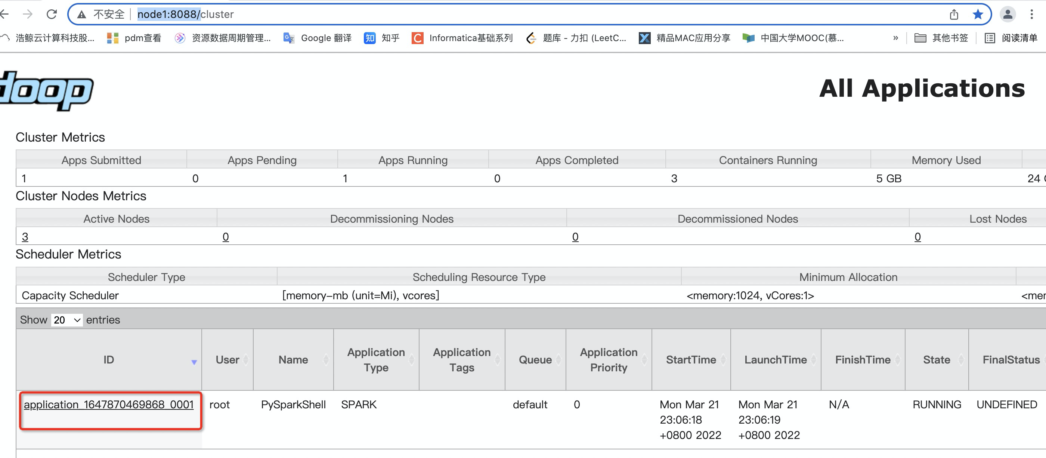Viewport: 1046px width, 458px height.
Task: Click the Active Nodes count link
Action: click(25, 237)
